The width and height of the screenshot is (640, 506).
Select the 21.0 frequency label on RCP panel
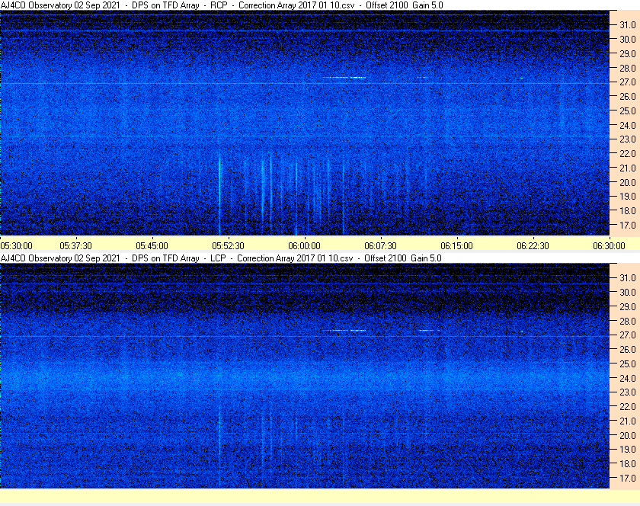coord(628,168)
